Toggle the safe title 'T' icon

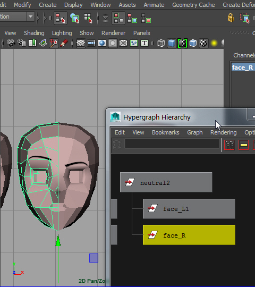click(144, 43)
